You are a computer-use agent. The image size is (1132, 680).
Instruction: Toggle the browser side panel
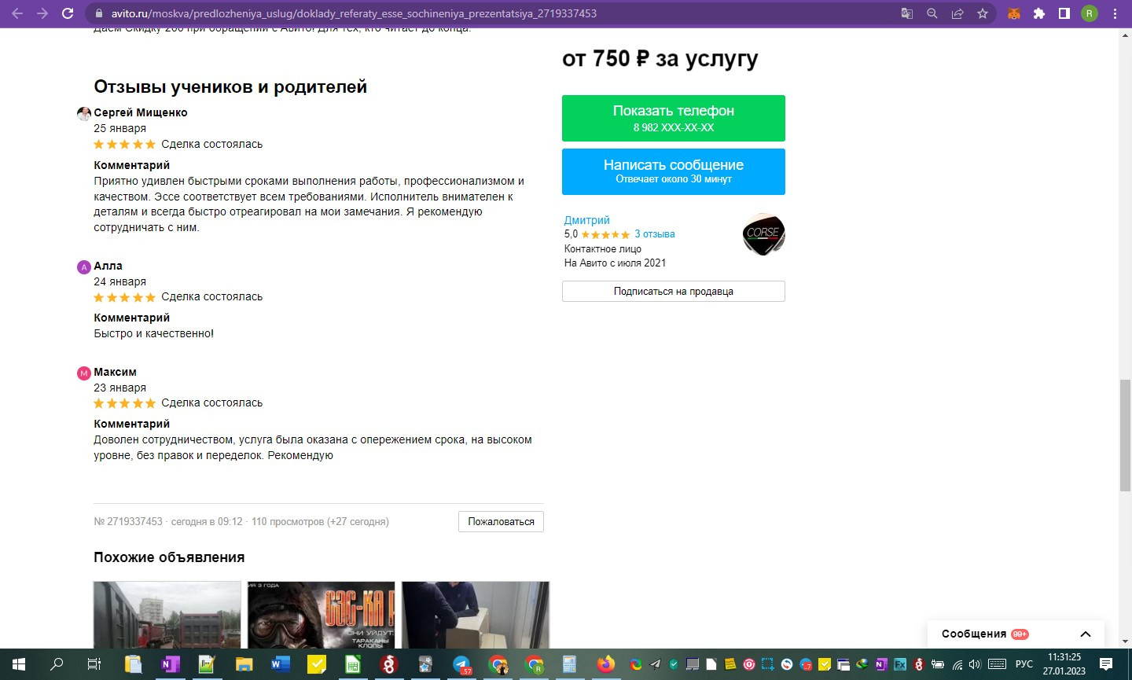tap(1064, 13)
